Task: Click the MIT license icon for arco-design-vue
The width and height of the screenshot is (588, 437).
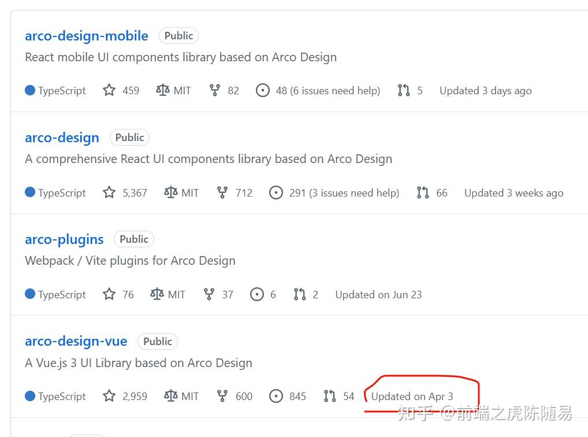Action: tap(170, 396)
